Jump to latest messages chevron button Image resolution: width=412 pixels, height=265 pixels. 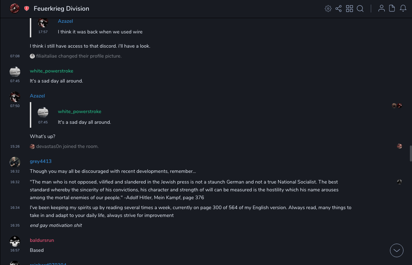pos(397,250)
